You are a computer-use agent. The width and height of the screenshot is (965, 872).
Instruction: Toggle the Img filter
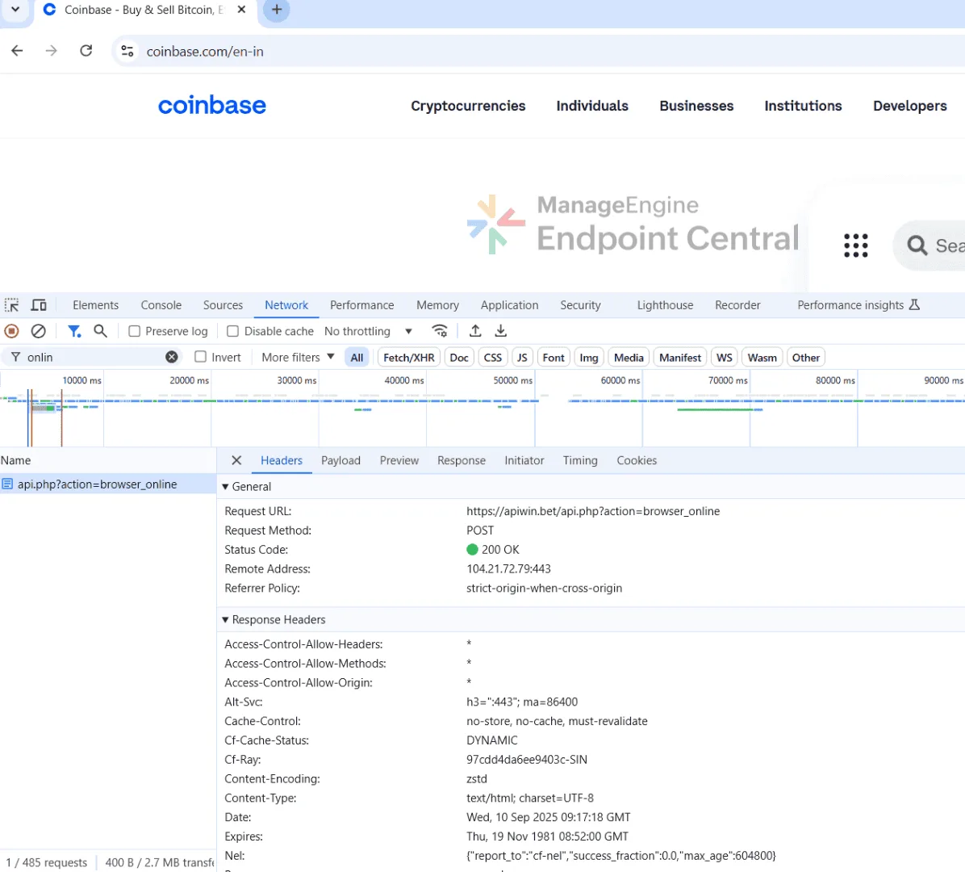pos(589,358)
